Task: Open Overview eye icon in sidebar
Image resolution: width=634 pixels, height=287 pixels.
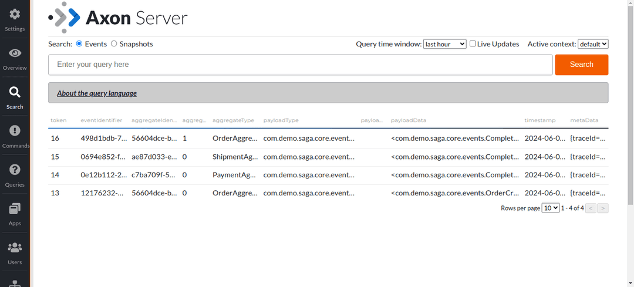Action: [15, 53]
